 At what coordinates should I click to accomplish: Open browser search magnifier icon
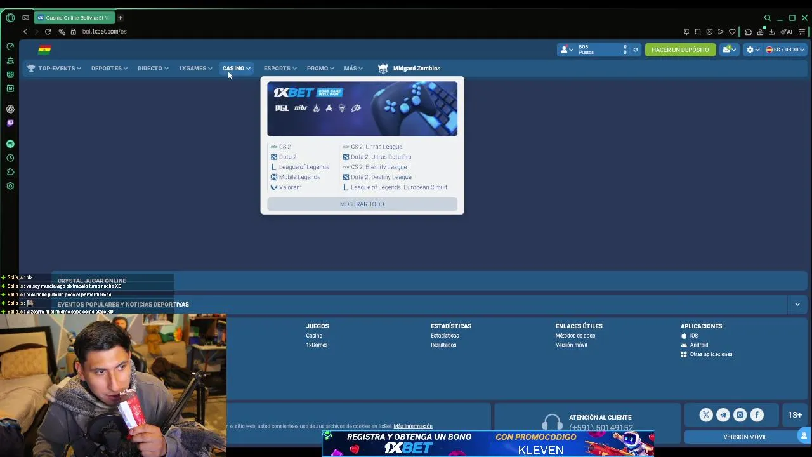[768, 18]
